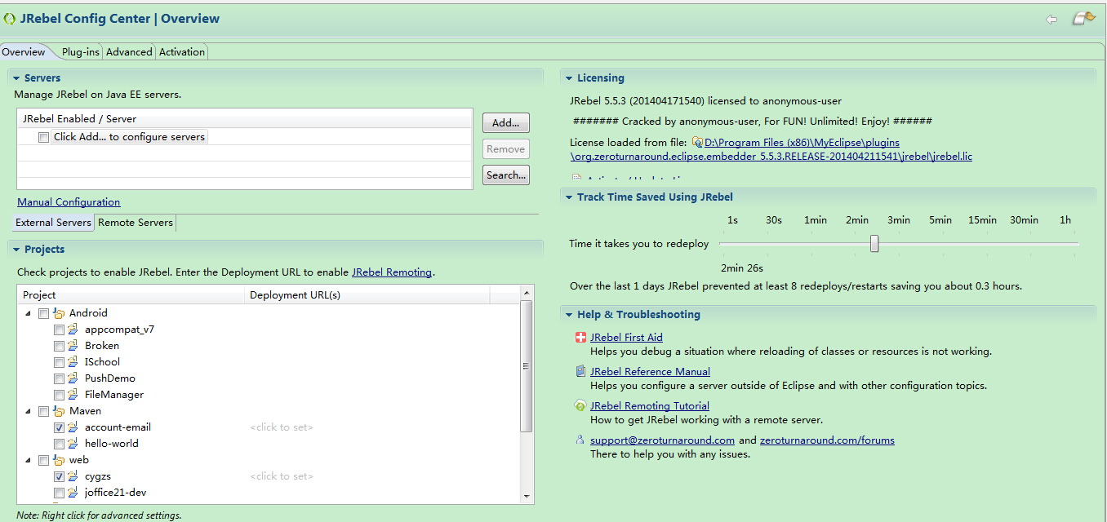
Task: Switch to the Overview tab
Action: point(24,52)
